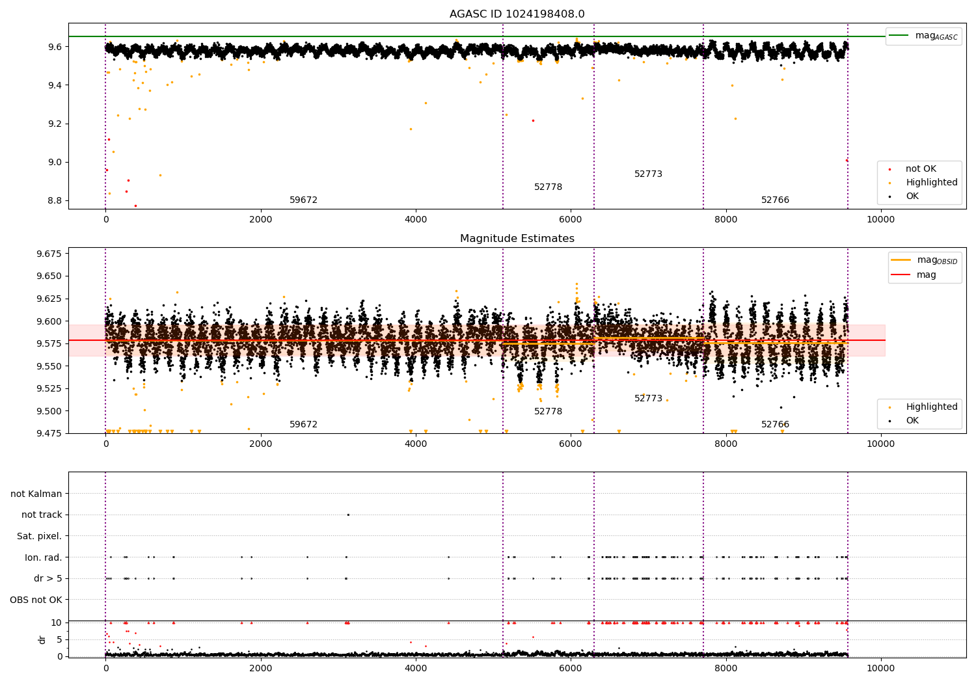Click OBSID label 52766 in top panel
The image size is (976, 683).
[x=775, y=200]
